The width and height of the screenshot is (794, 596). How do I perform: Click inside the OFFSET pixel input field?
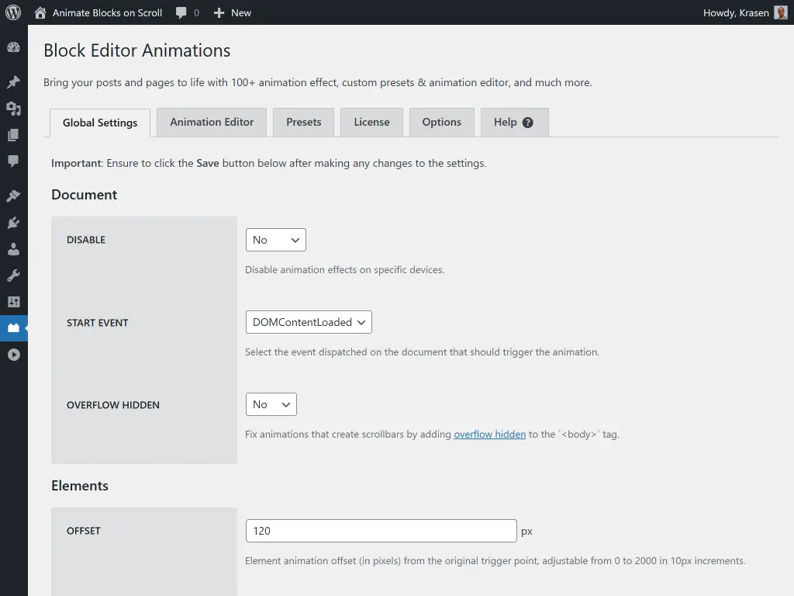click(x=380, y=530)
